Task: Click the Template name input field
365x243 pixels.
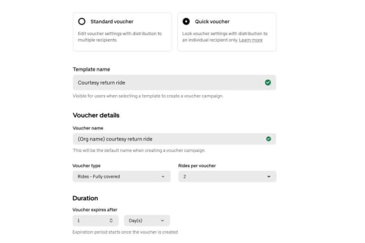Action: [175, 83]
